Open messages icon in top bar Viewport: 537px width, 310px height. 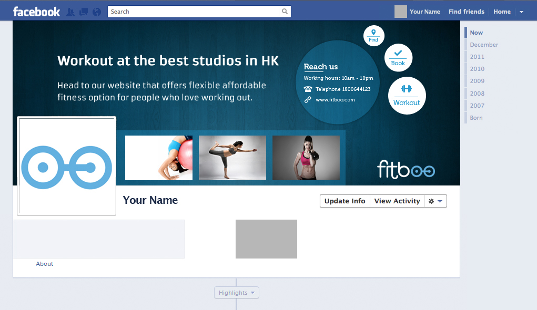tap(84, 12)
